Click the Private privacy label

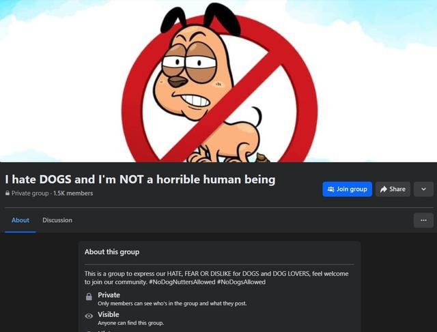[x=109, y=295]
